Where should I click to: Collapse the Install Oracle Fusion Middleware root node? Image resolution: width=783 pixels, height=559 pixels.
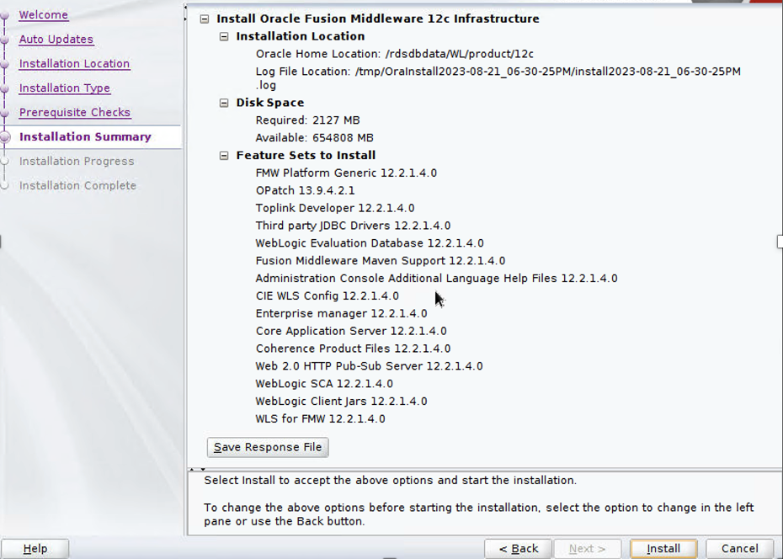pyautogui.click(x=205, y=19)
